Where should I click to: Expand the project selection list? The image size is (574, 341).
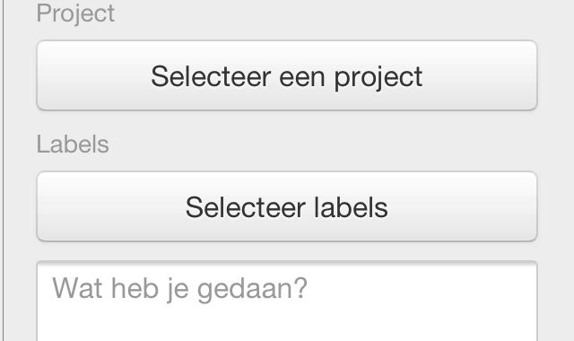pos(287,75)
